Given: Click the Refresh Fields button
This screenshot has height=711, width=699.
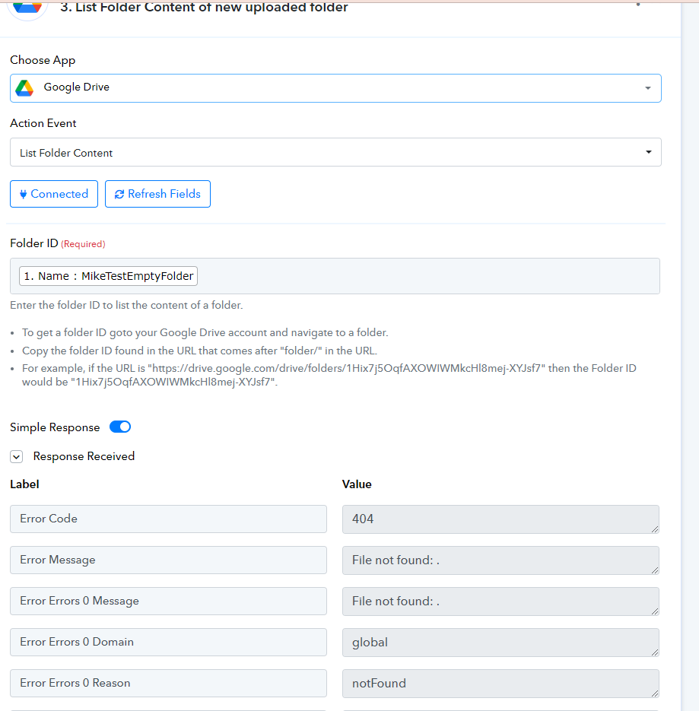Looking at the screenshot, I should 158,194.
